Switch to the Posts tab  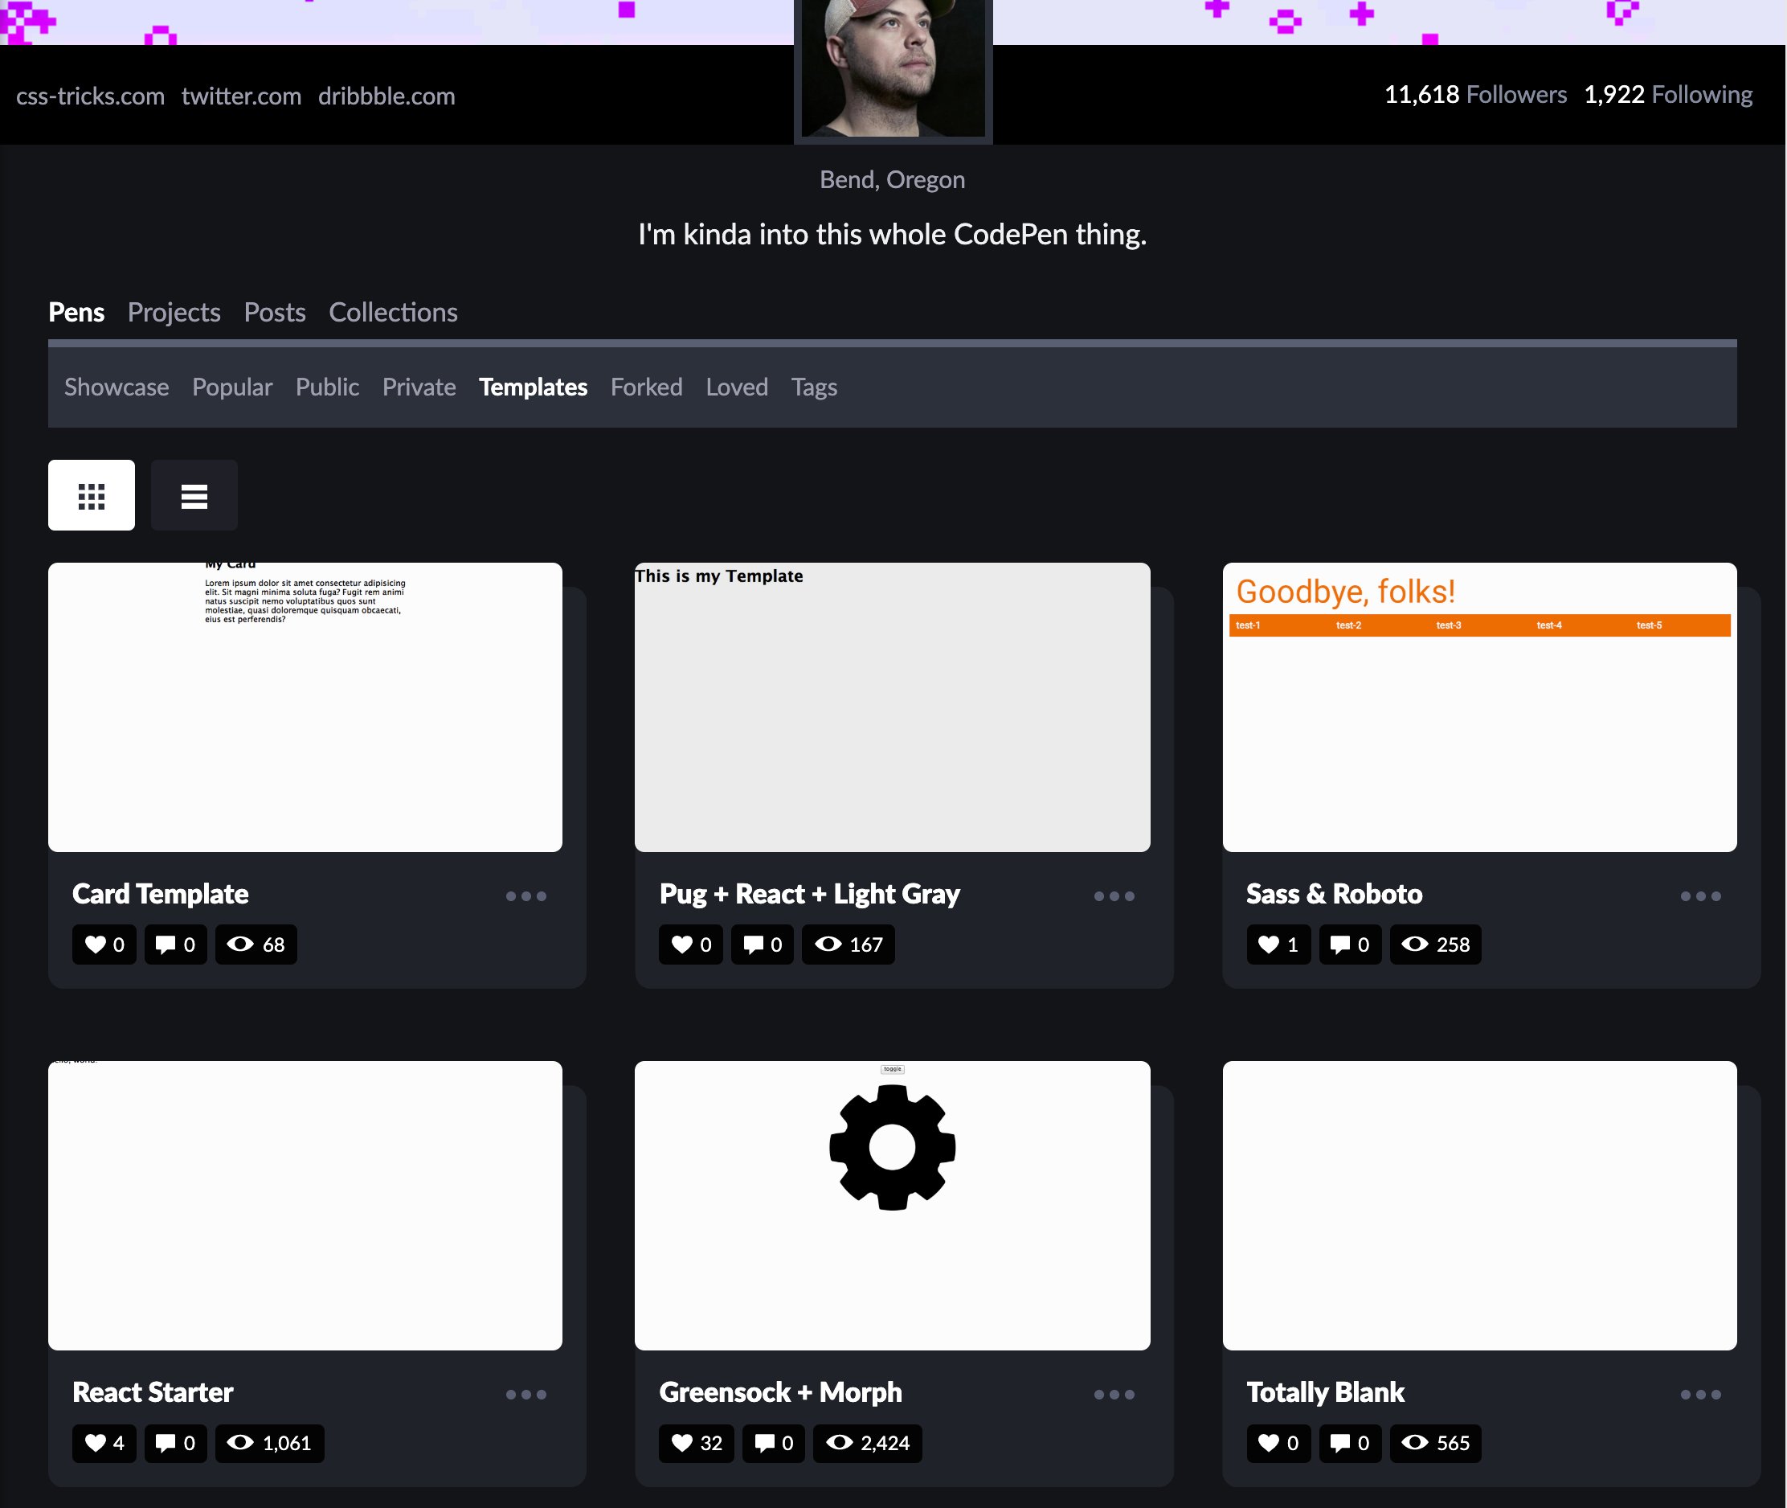tap(274, 312)
